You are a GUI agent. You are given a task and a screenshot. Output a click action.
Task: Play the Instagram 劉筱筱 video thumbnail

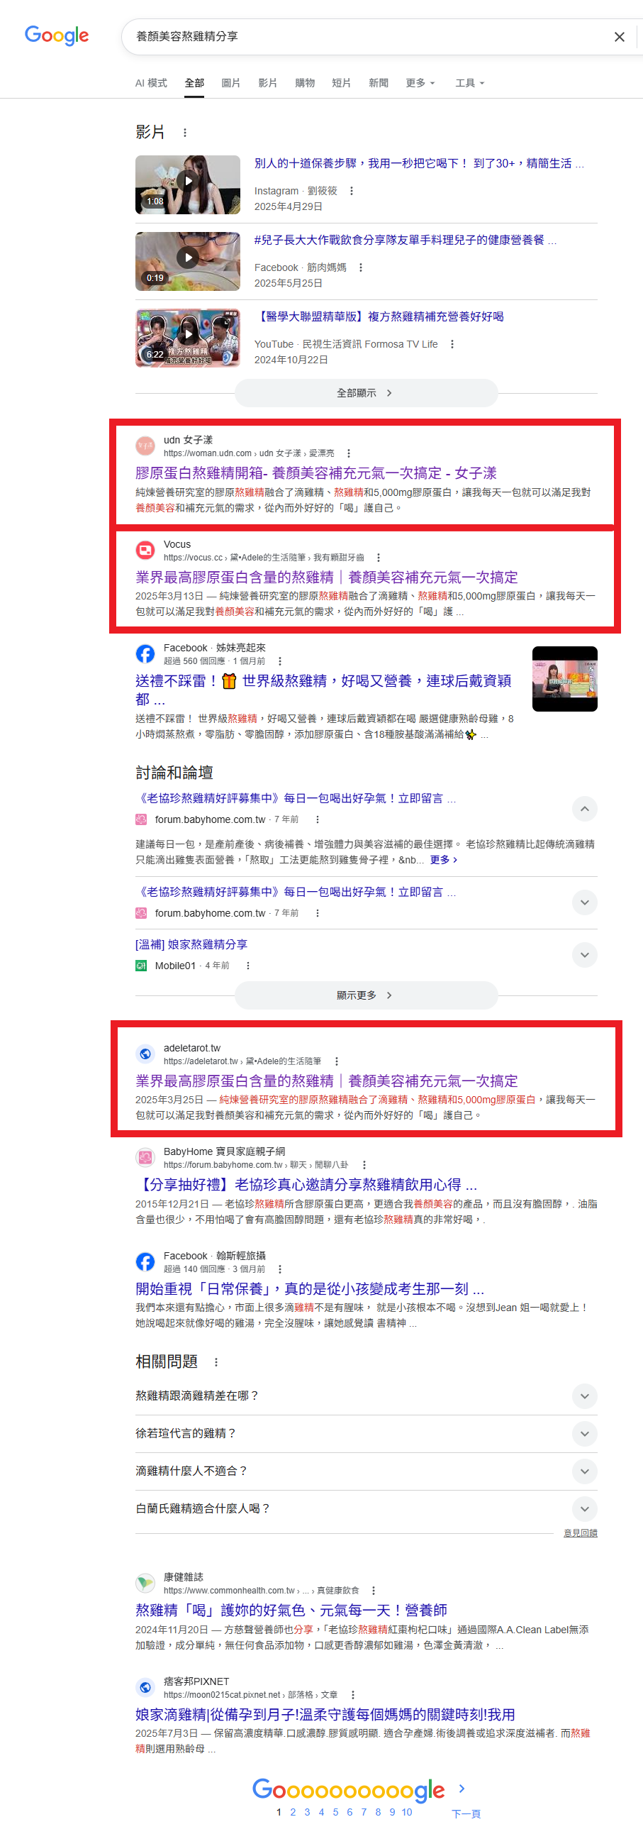(188, 185)
